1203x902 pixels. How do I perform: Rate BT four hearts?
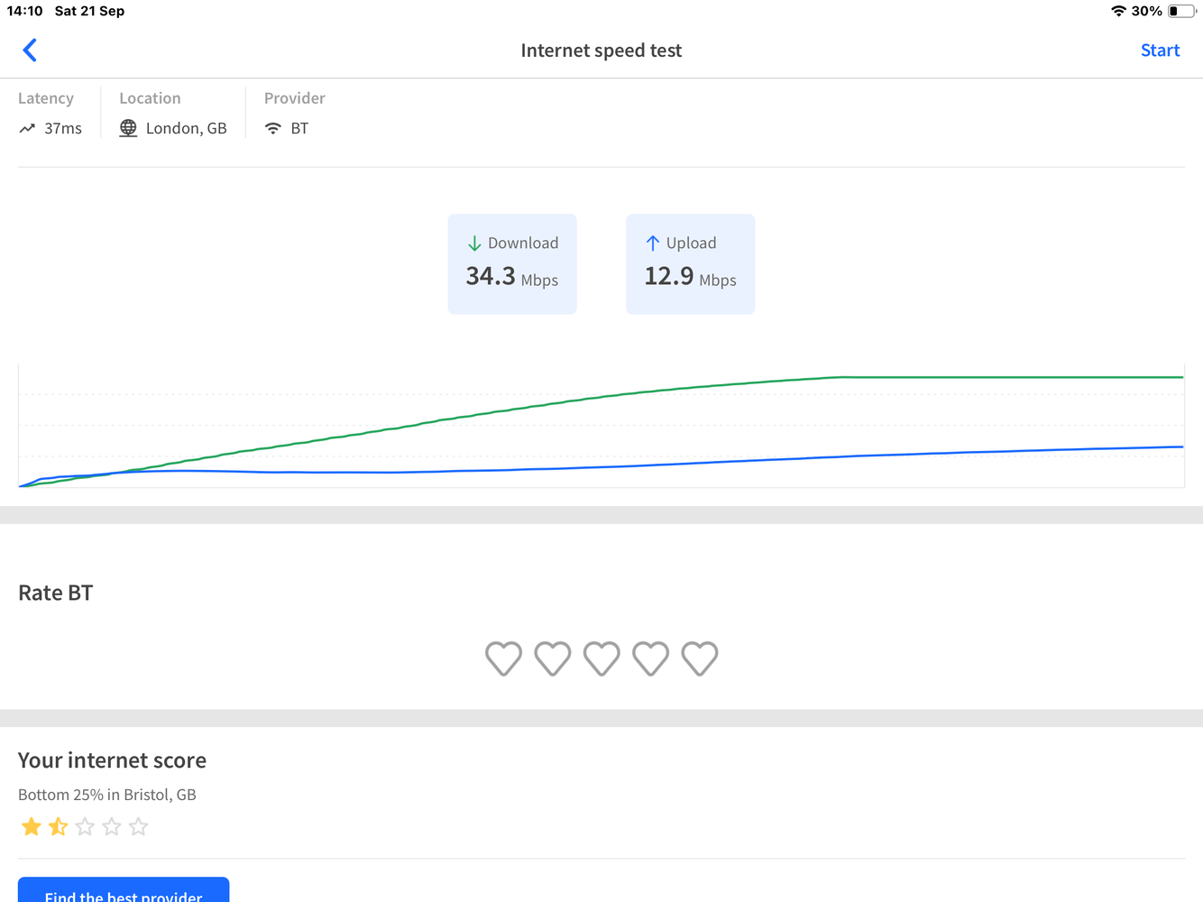pyautogui.click(x=650, y=658)
